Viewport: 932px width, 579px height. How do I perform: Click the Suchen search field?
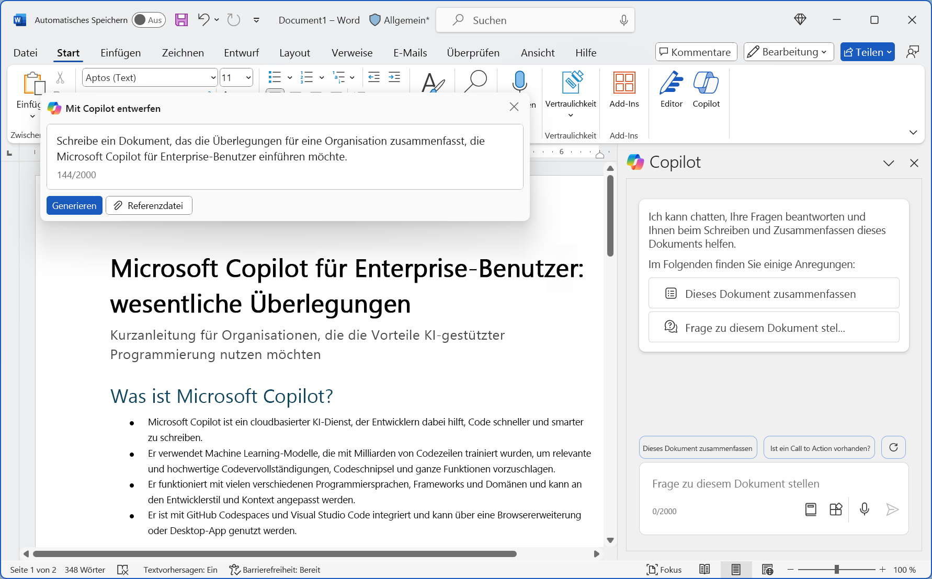pyautogui.click(x=535, y=20)
